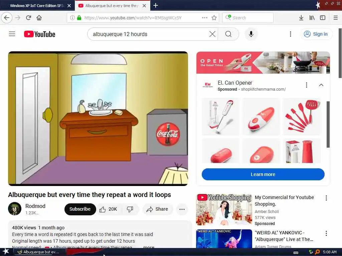Clear the YouTube search query with X
This screenshot has height=256, width=342.
[x=212, y=34]
